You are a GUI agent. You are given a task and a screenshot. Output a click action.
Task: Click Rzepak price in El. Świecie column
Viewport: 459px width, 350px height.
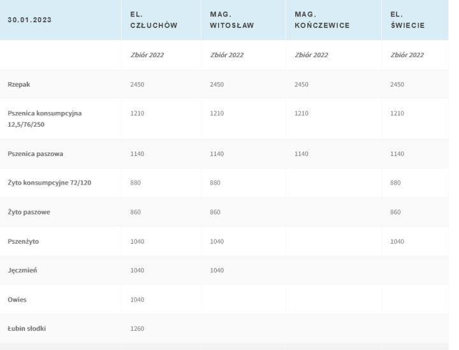coord(398,84)
